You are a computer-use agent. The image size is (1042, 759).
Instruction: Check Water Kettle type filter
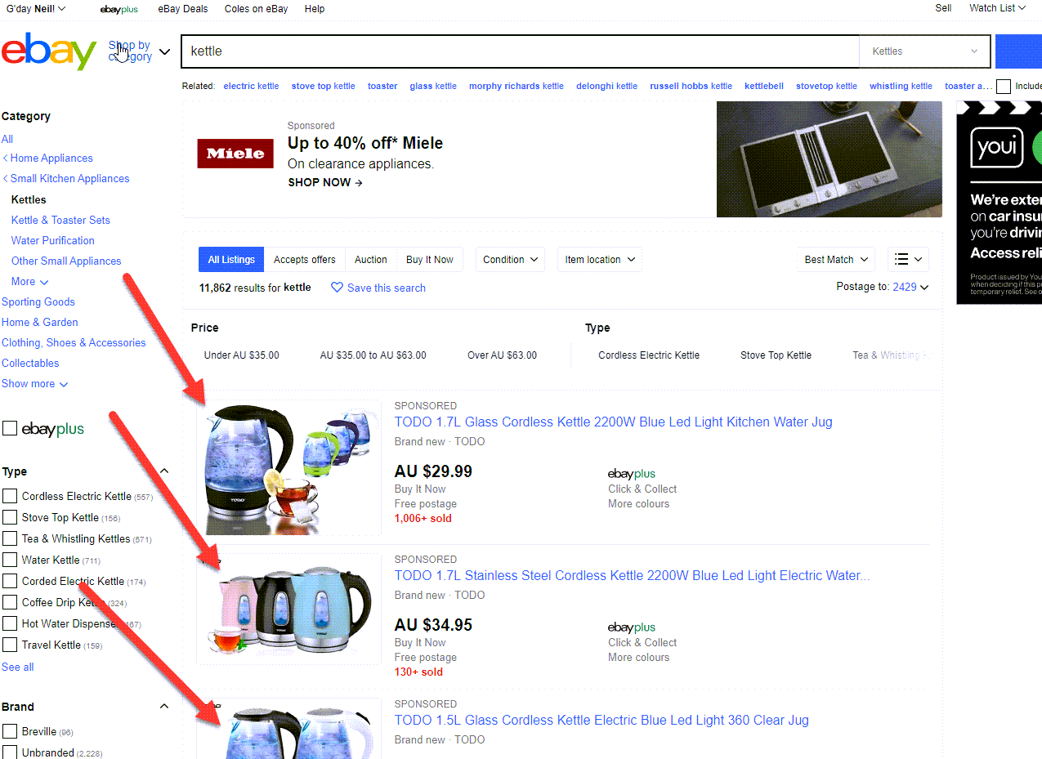pyautogui.click(x=10, y=560)
